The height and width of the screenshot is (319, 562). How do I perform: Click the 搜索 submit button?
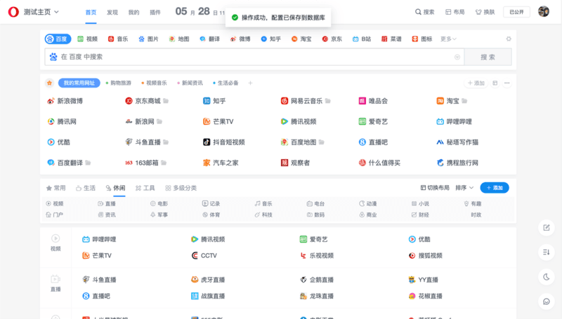(x=488, y=57)
